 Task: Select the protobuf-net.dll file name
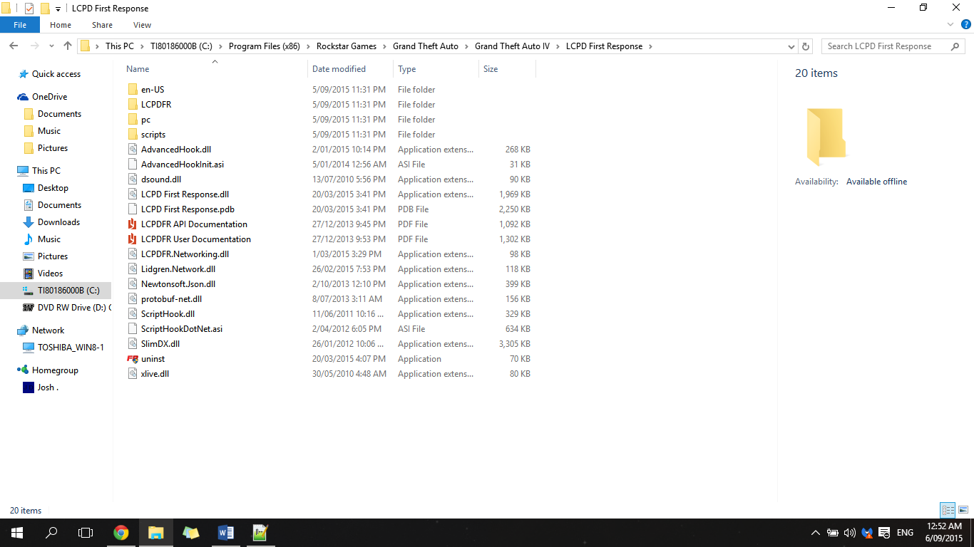pos(171,299)
